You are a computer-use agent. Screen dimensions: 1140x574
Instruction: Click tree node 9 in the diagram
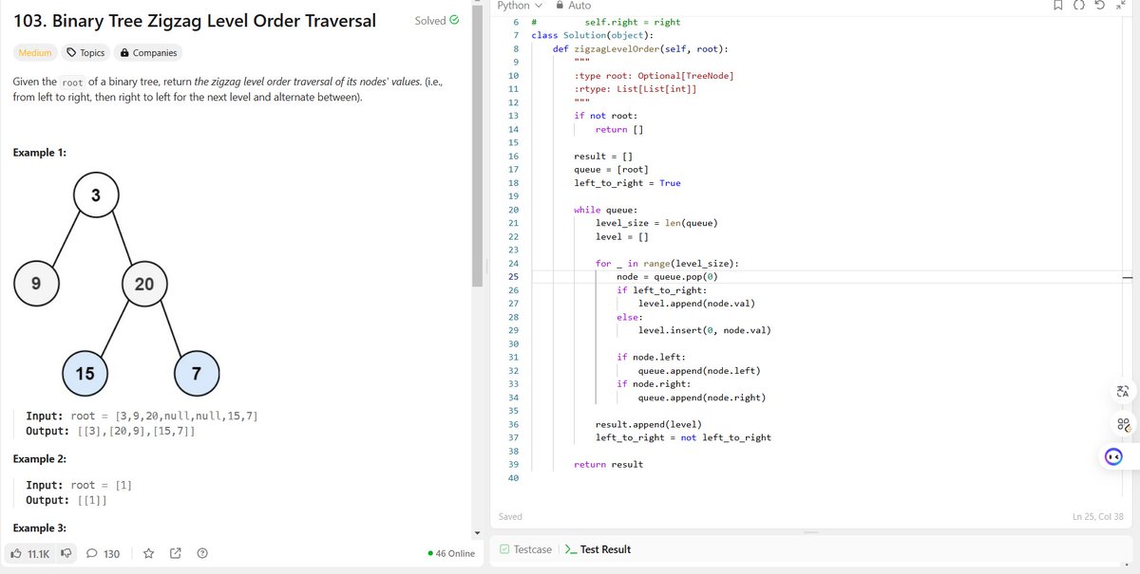[x=35, y=284]
